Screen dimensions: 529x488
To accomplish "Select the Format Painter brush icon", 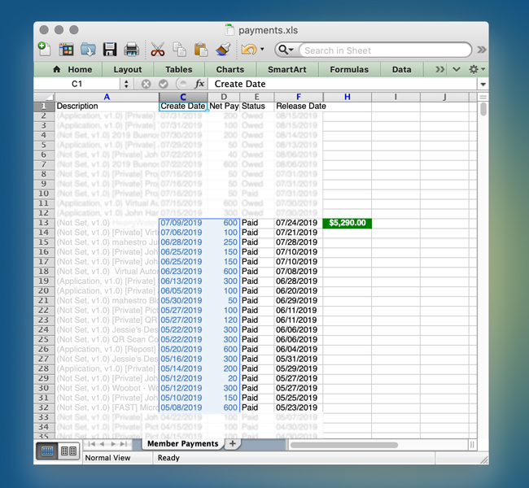I will pos(223,50).
